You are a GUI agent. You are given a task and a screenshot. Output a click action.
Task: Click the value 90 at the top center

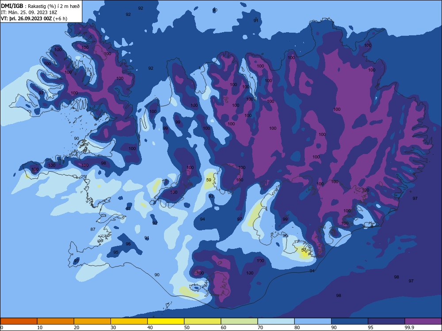tap(215, 10)
